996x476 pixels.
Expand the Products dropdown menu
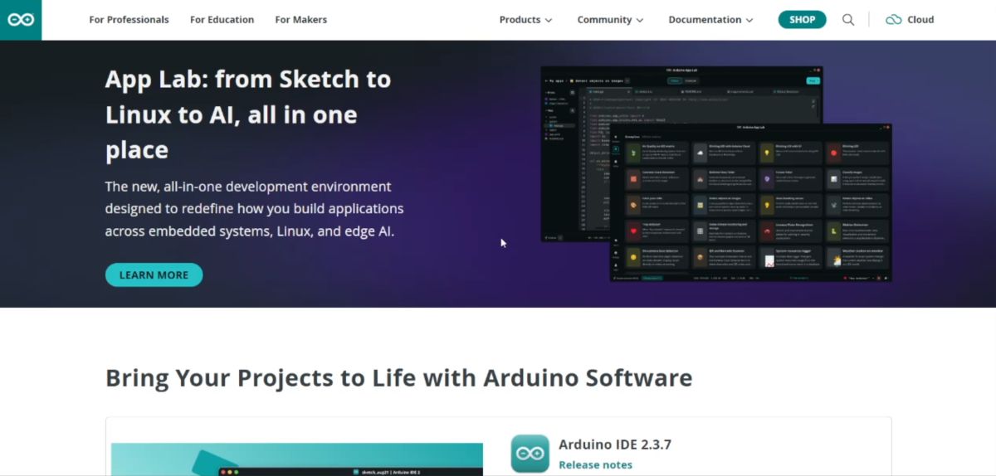coord(525,20)
